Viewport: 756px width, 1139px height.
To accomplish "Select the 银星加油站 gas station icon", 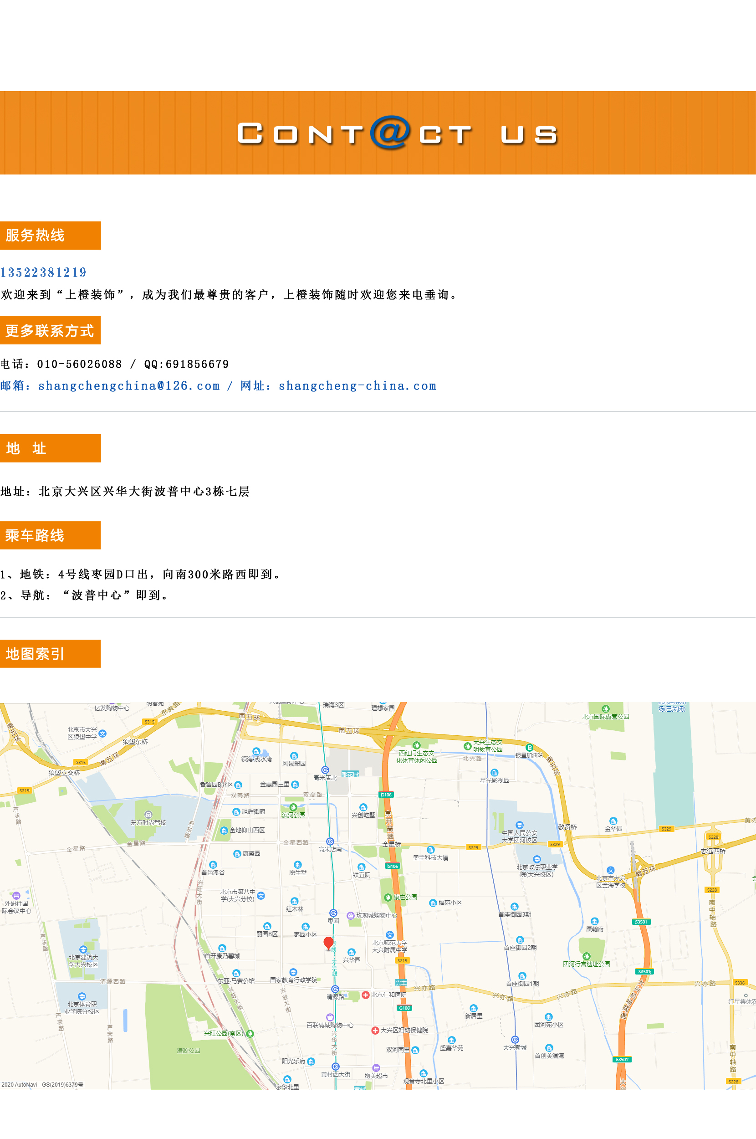I will pos(529,748).
